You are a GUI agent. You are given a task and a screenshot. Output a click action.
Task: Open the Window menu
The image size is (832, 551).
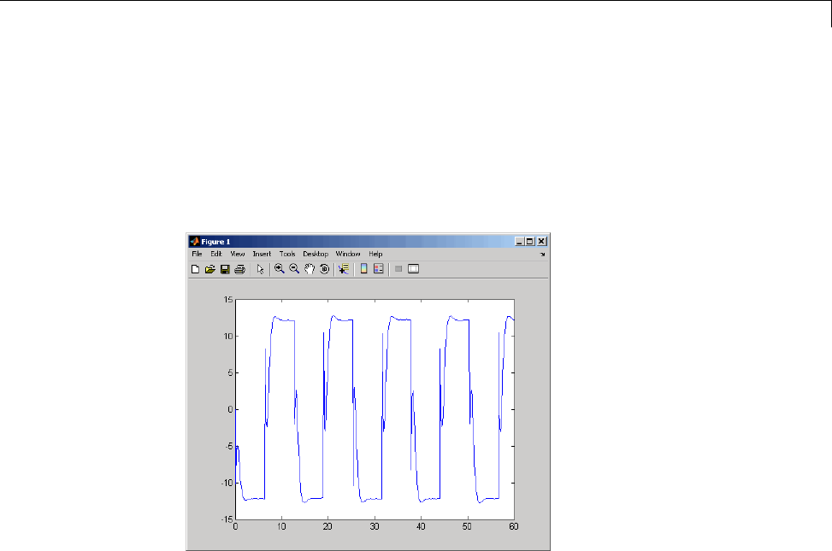pos(347,254)
